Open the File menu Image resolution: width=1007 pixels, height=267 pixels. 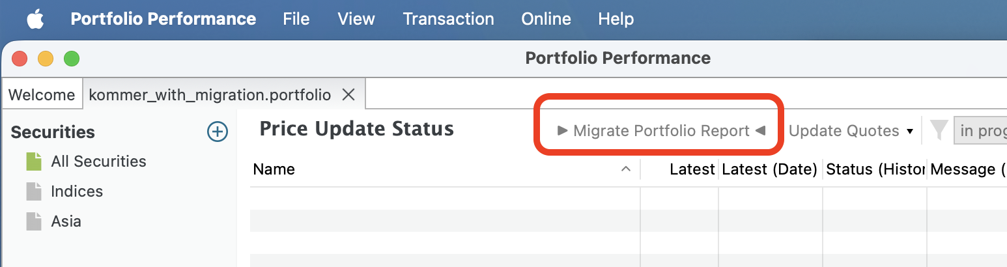click(x=296, y=19)
